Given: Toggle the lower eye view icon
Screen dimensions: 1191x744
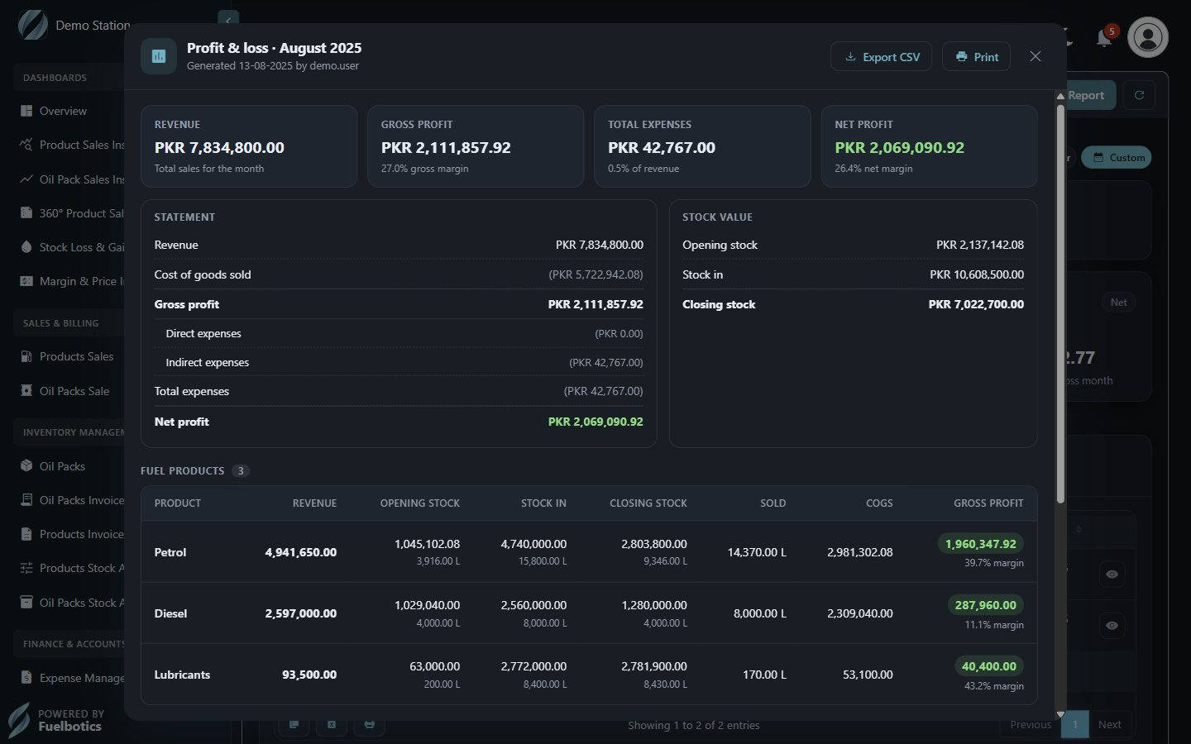Looking at the screenshot, I should tap(1112, 625).
